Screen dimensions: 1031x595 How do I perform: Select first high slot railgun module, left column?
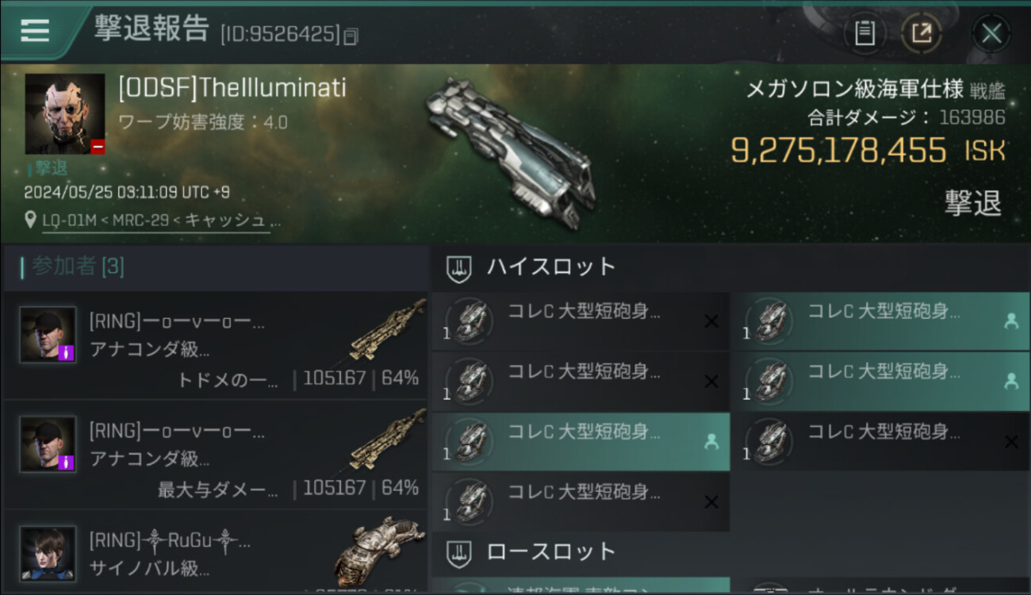(x=581, y=321)
